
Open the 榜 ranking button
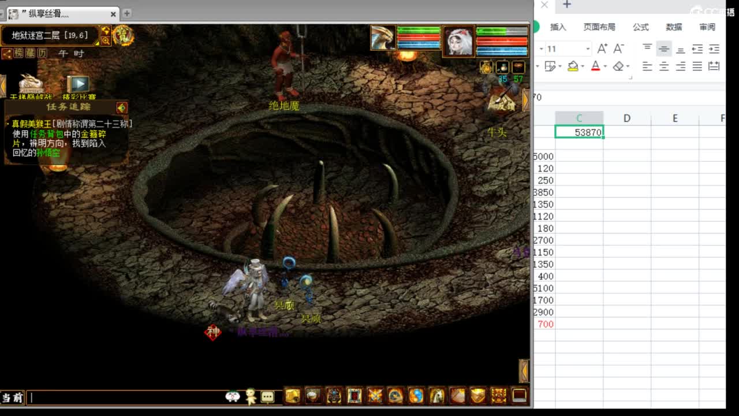18,53
